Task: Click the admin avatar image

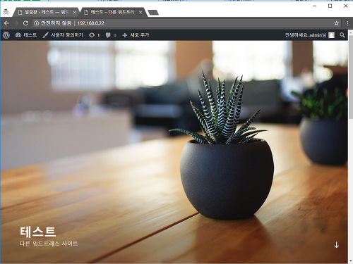Action: click(332, 35)
